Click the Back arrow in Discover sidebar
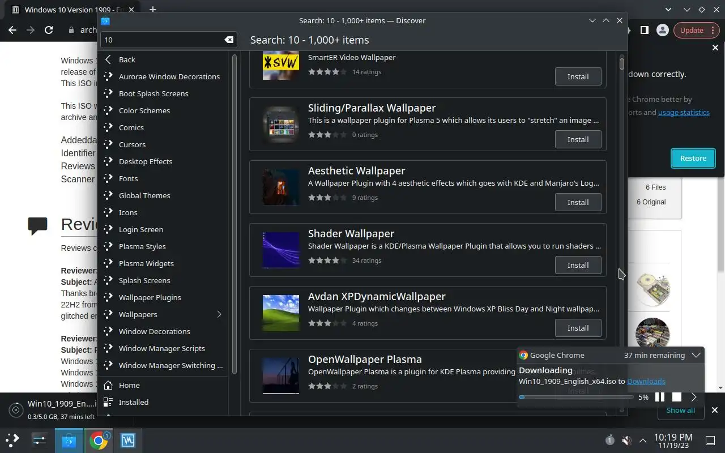This screenshot has width=725, height=453. [108, 59]
